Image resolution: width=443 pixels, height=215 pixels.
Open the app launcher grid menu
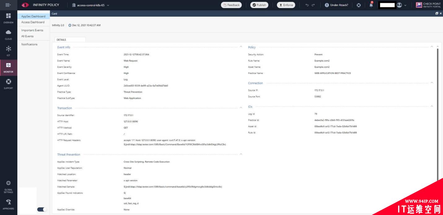8,5
